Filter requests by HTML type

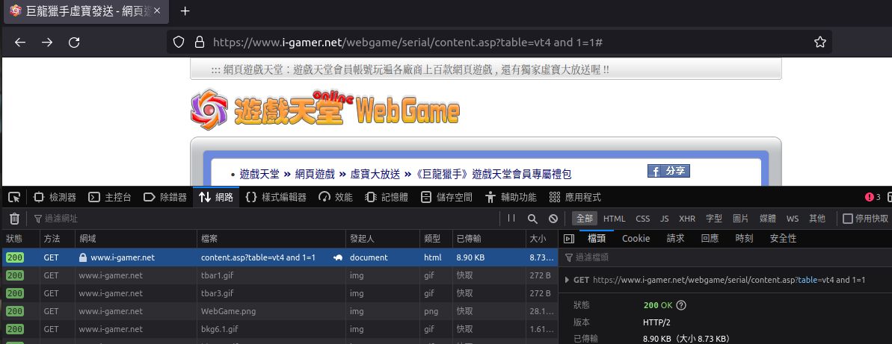tap(615, 219)
